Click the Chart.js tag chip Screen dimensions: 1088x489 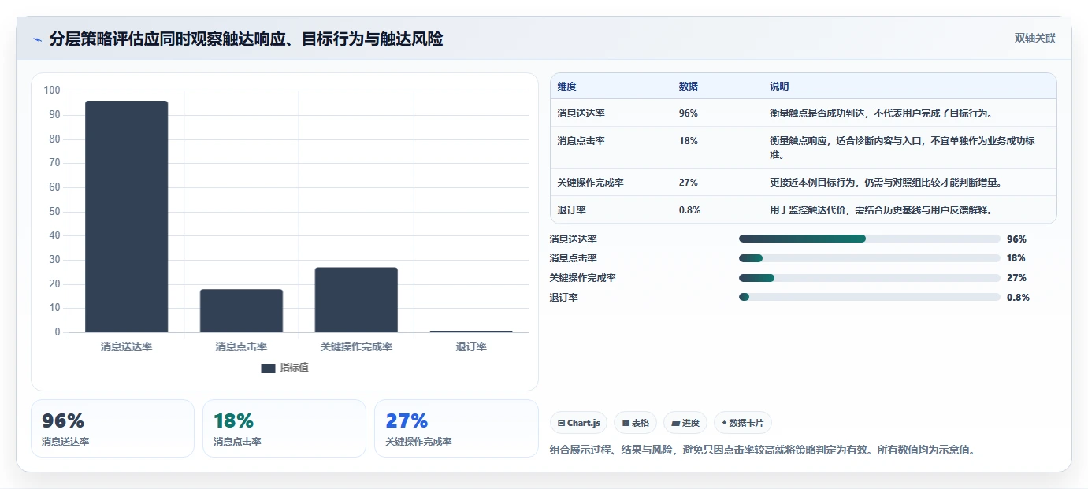pyautogui.click(x=578, y=423)
